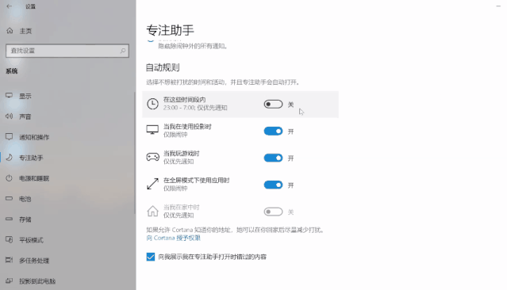
Task: Open the 在这些时间段内 rule settings
Action: (240, 105)
